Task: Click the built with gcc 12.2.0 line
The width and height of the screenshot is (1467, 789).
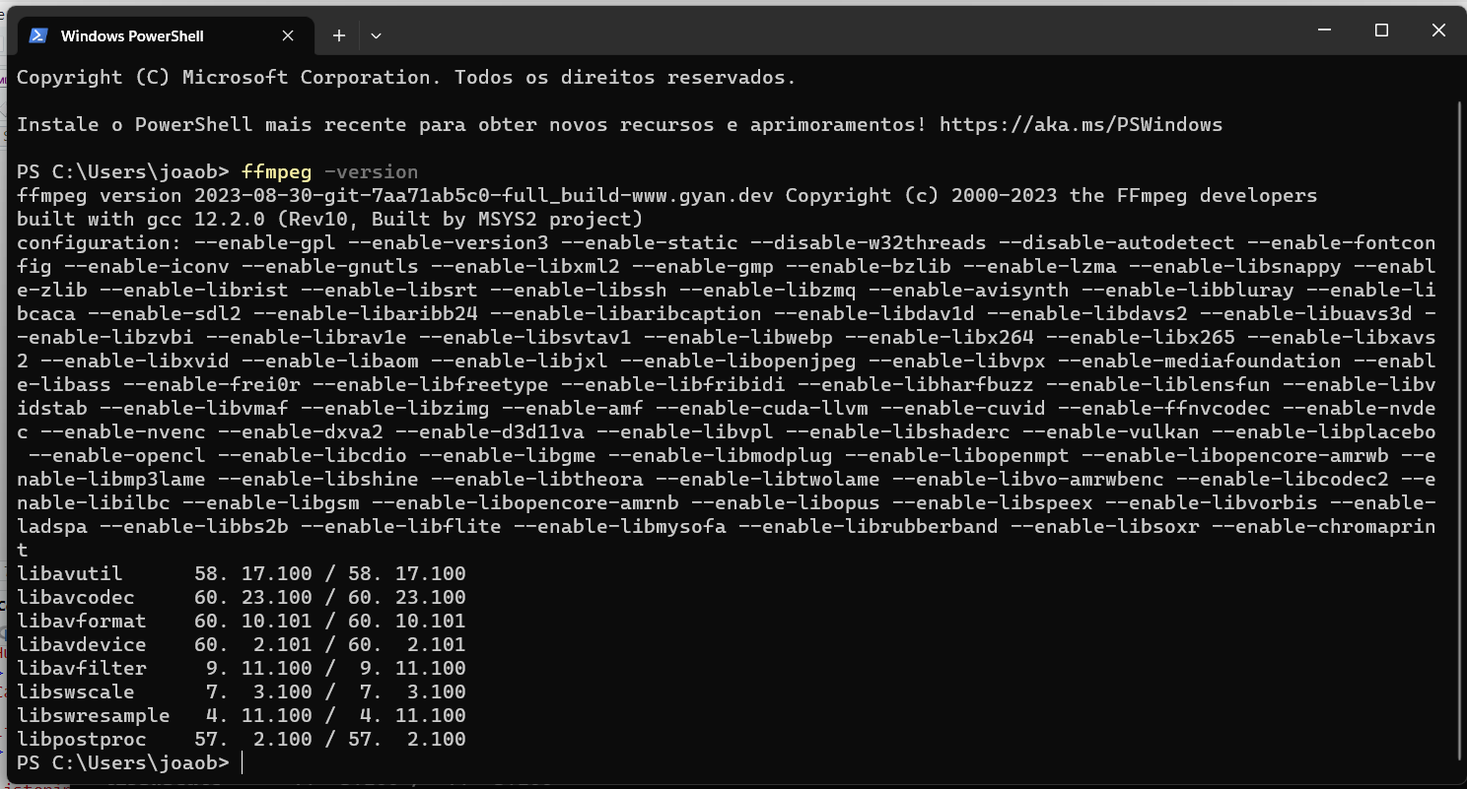Action: pyautogui.click(x=329, y=220)
